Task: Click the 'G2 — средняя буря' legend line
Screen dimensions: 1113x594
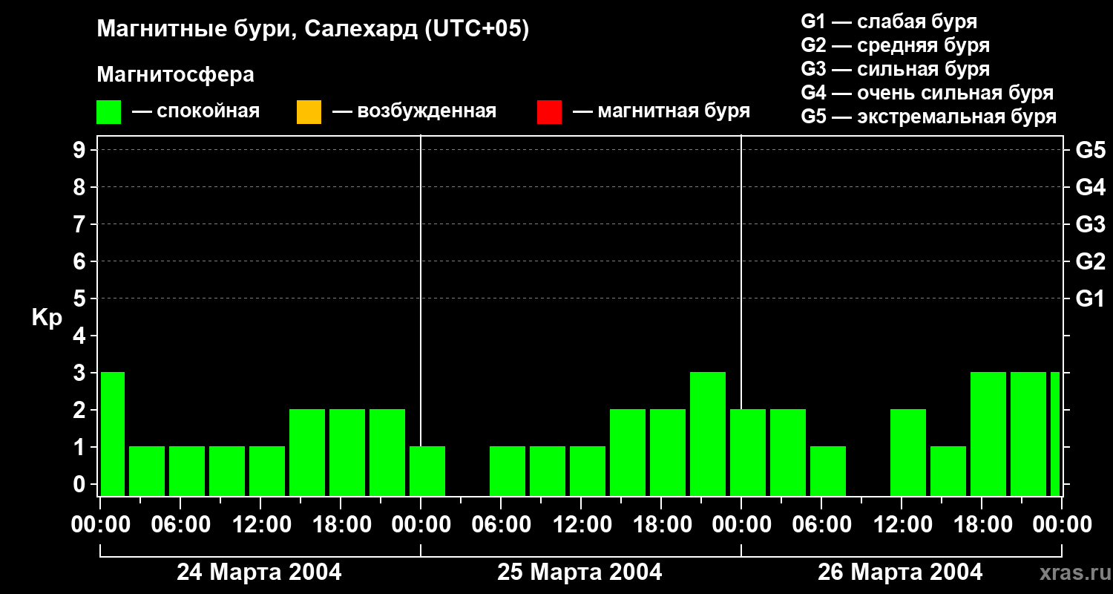Action: click(896, 45)
